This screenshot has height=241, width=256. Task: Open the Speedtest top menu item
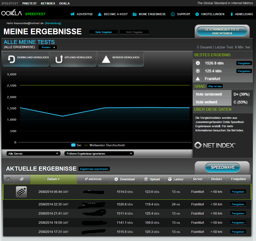(x=10, y=3)
